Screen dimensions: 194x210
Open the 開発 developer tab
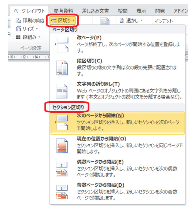coord(160,11)
